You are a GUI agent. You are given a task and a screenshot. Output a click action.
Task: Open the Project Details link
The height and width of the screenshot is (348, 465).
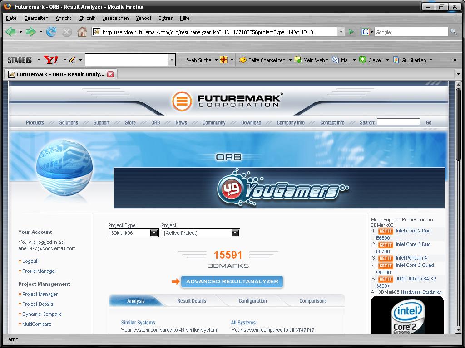(38, 304)
